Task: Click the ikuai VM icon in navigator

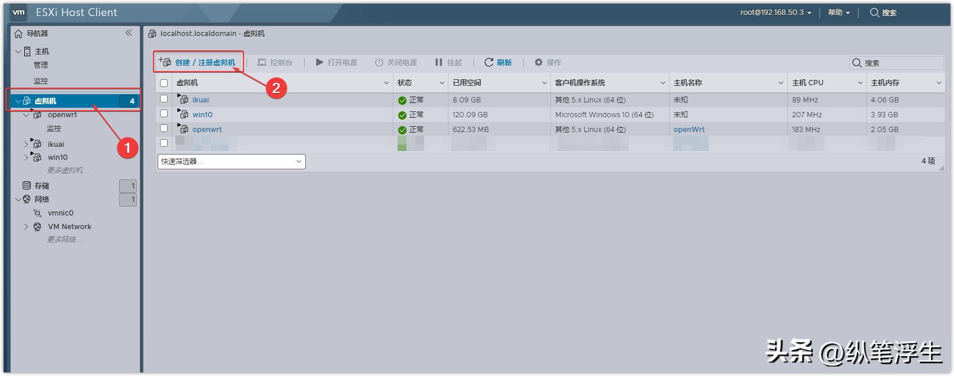Action: (x=37, y=144)
